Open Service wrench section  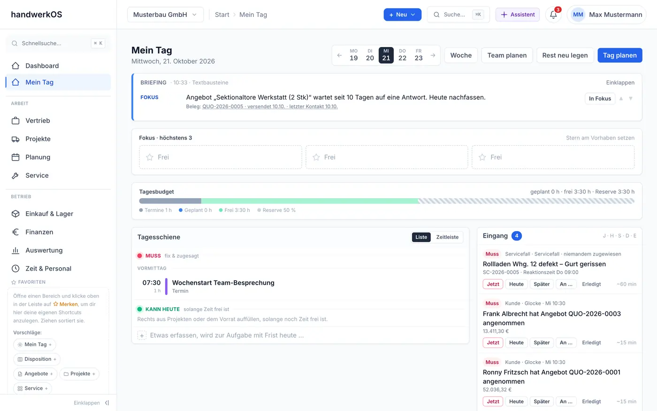[x=58, y=176]
